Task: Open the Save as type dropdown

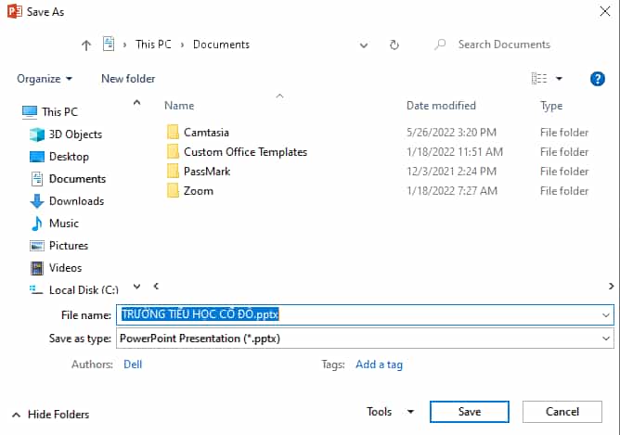Action: pos(365,339)
